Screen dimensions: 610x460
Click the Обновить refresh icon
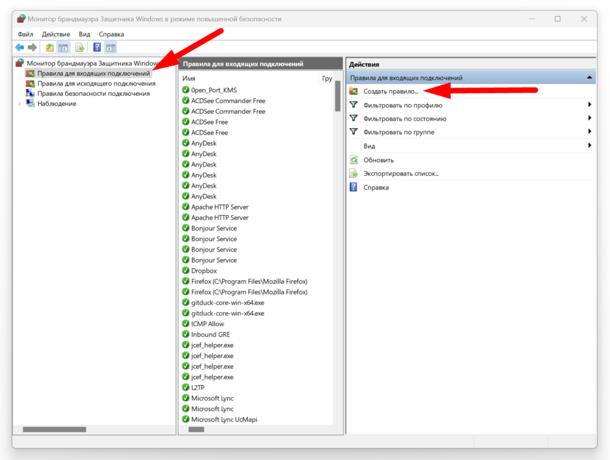pos(354,160)
